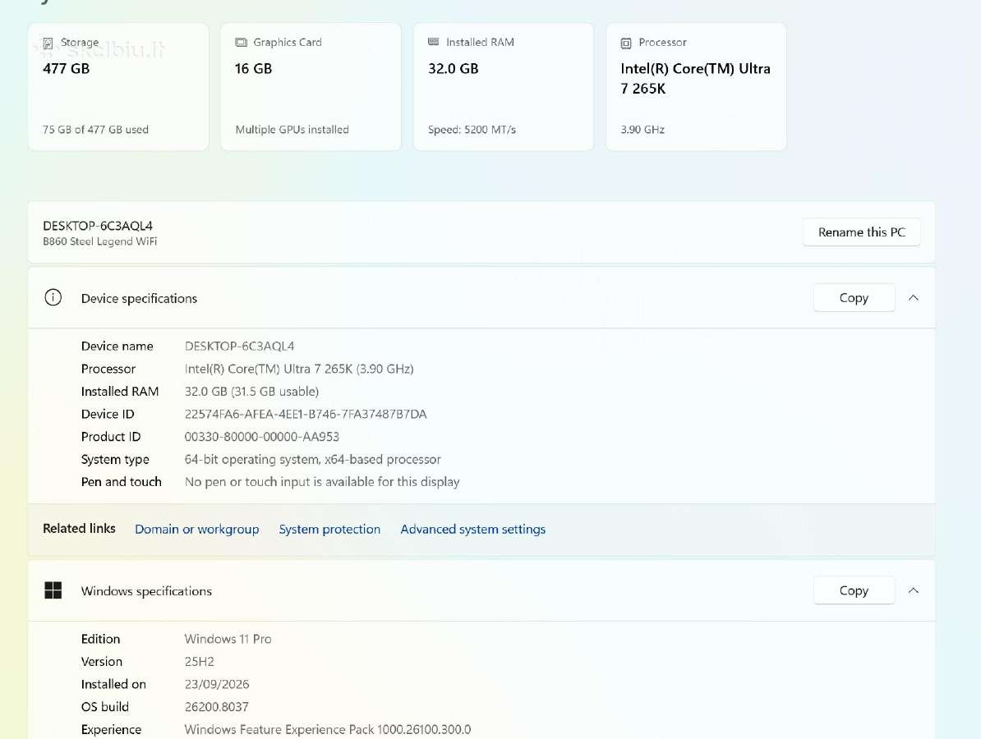This screenshot has width=981, height=739.
Task: Open the System protection link
Action: (329, 529)
